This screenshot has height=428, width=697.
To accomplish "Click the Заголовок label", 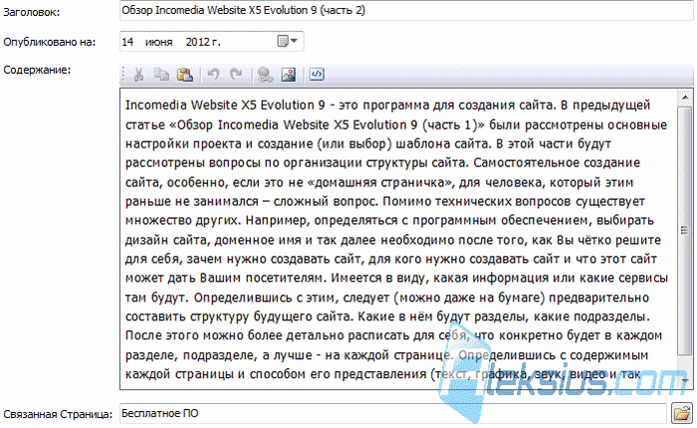I will pyautogui.click(x=32, y=13).
